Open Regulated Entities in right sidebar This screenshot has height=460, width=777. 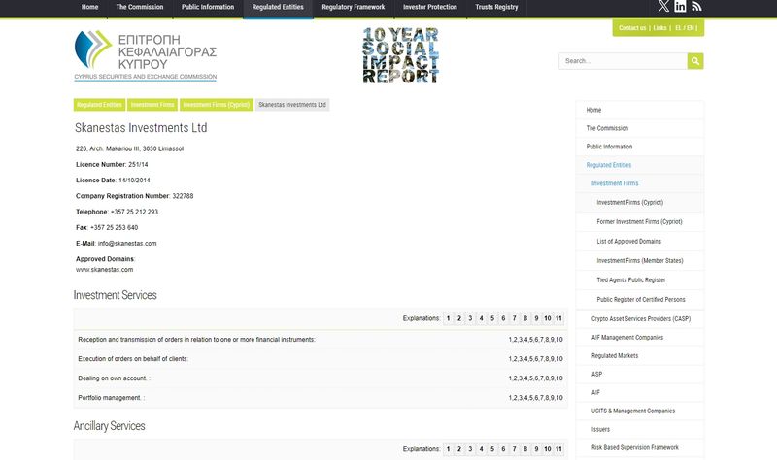click(x=640, y=165)
